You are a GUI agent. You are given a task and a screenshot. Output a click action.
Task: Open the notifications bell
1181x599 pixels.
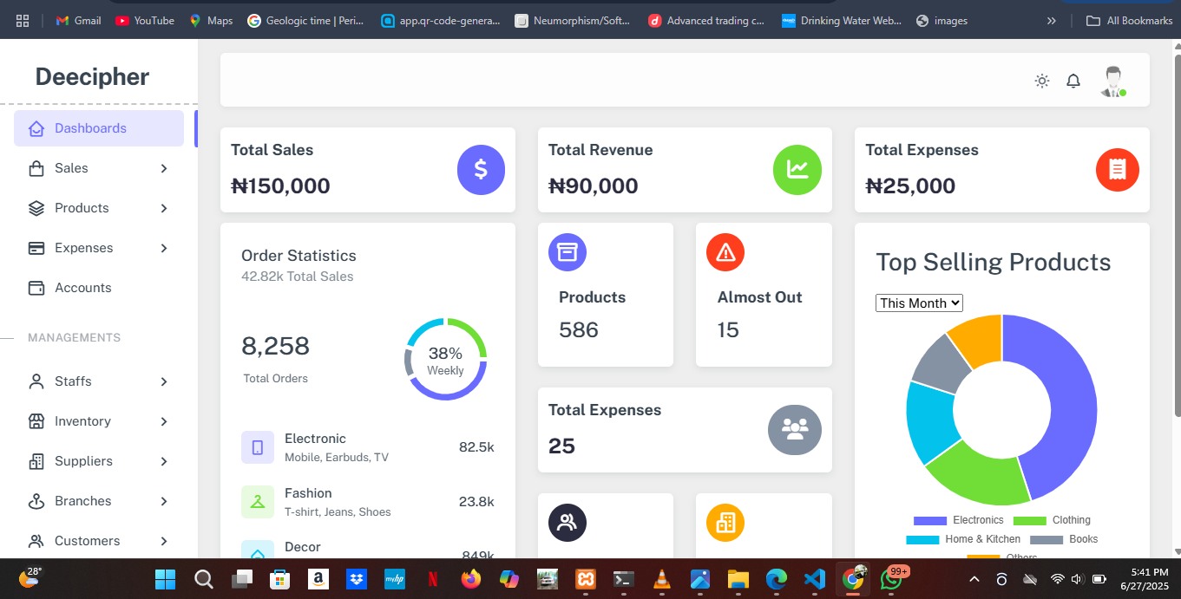(x=1073, y=80)
